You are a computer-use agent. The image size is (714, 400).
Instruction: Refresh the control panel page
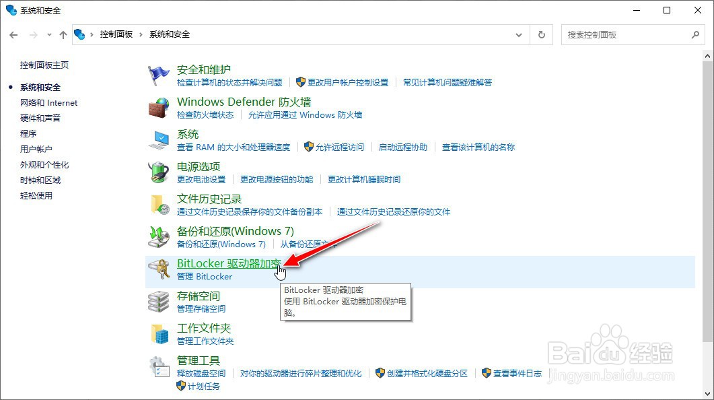tap(542, 34)
